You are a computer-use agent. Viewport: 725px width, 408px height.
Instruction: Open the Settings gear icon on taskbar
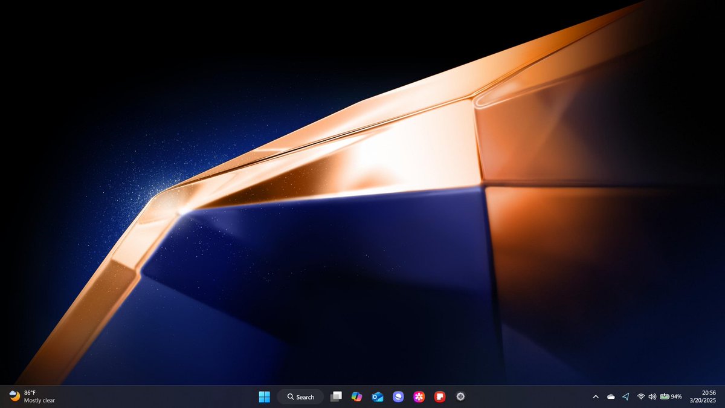(x=460, y=397)
